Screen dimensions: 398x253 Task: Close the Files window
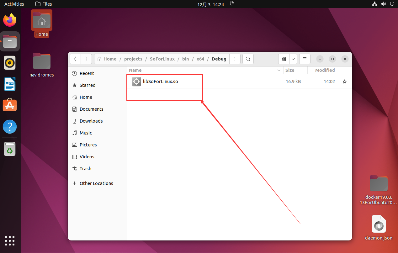[345, 59]
